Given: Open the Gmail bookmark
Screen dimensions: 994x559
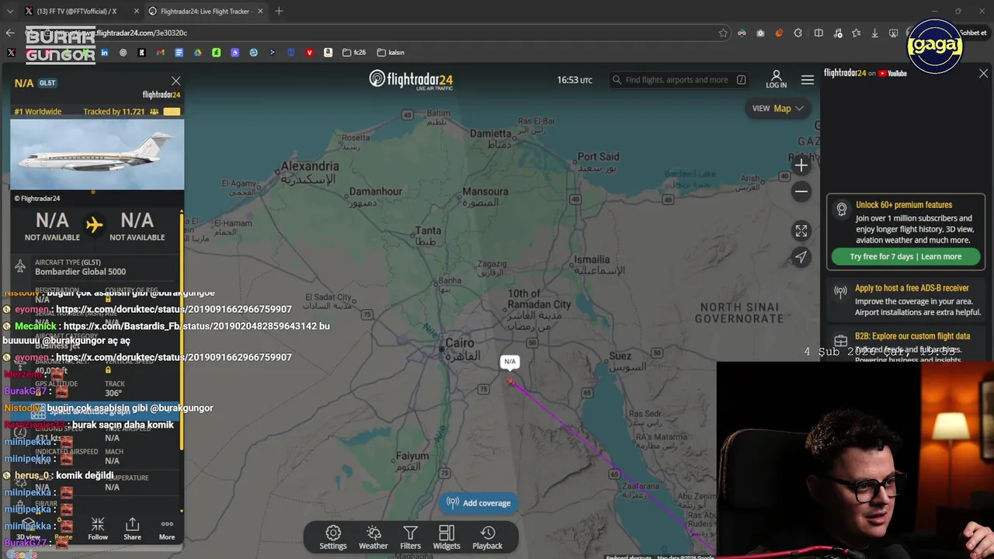Looking at the screenshot, I should click(x=160, y=53).
